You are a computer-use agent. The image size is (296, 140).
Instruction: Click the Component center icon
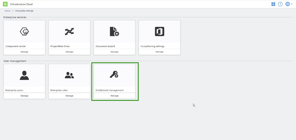[x=24, y=32]
